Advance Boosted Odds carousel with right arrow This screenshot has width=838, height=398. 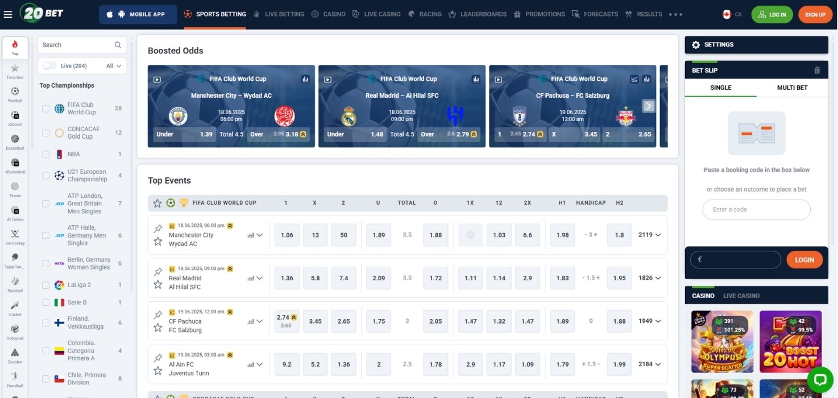click(648, 106)
